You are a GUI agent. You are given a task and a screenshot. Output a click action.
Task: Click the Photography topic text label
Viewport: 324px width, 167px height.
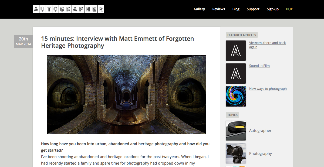pos(261,154)
